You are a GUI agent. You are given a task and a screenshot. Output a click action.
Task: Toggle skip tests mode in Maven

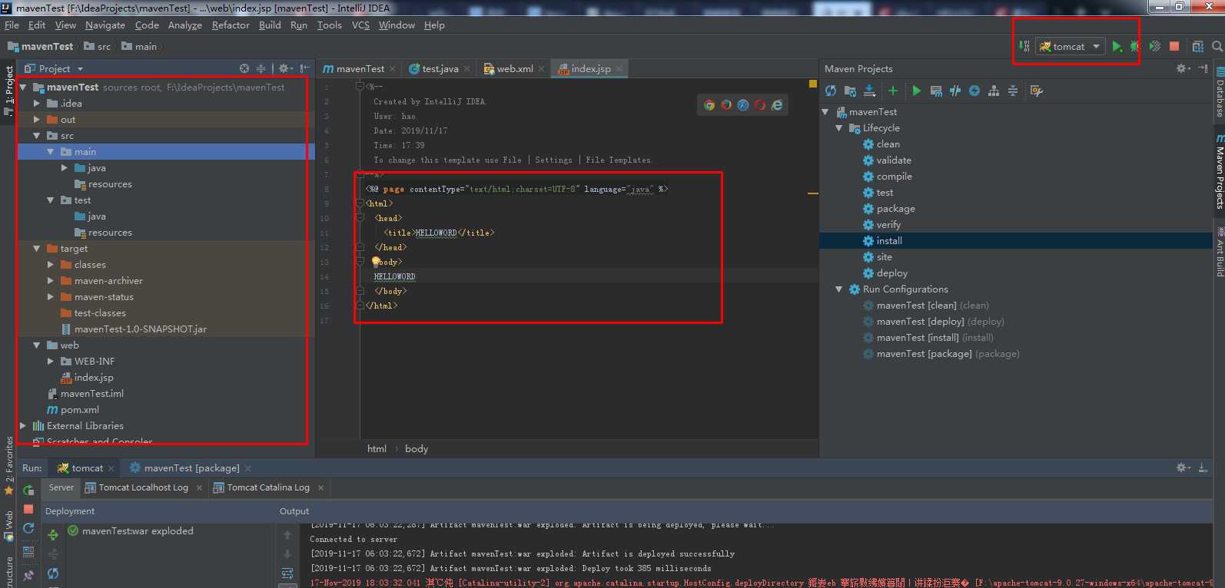coord(974,91)
